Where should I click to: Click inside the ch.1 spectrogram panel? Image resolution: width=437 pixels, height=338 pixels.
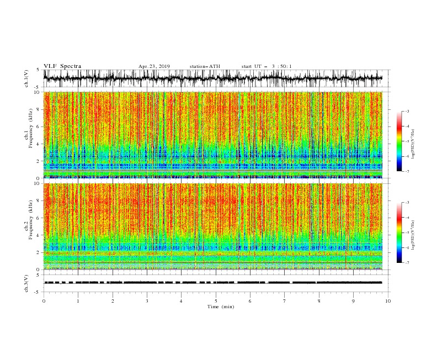point(213,135)
